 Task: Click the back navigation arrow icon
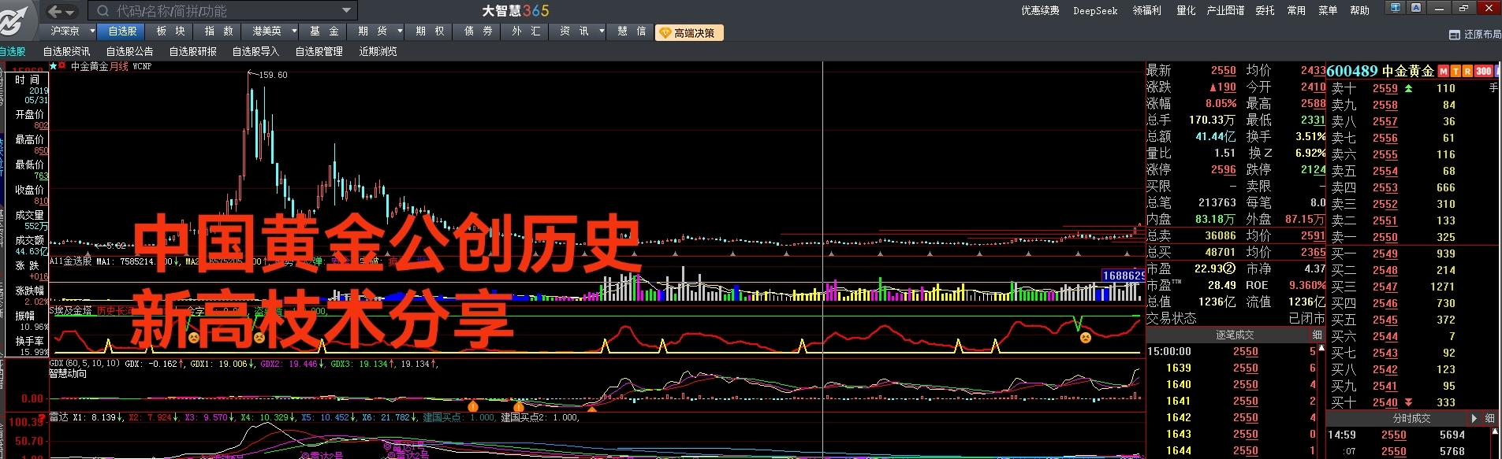(54, 11)
